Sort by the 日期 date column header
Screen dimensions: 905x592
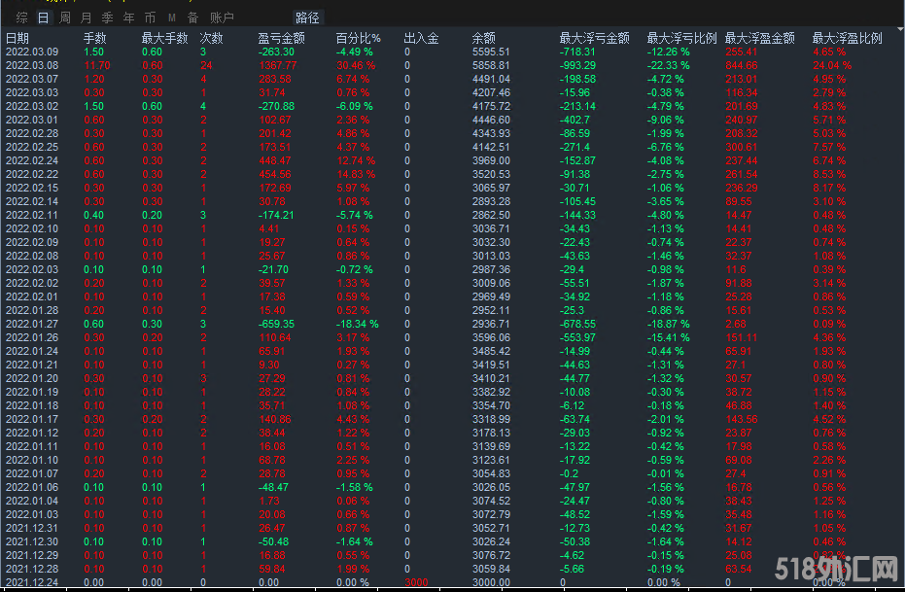(18, 38)
